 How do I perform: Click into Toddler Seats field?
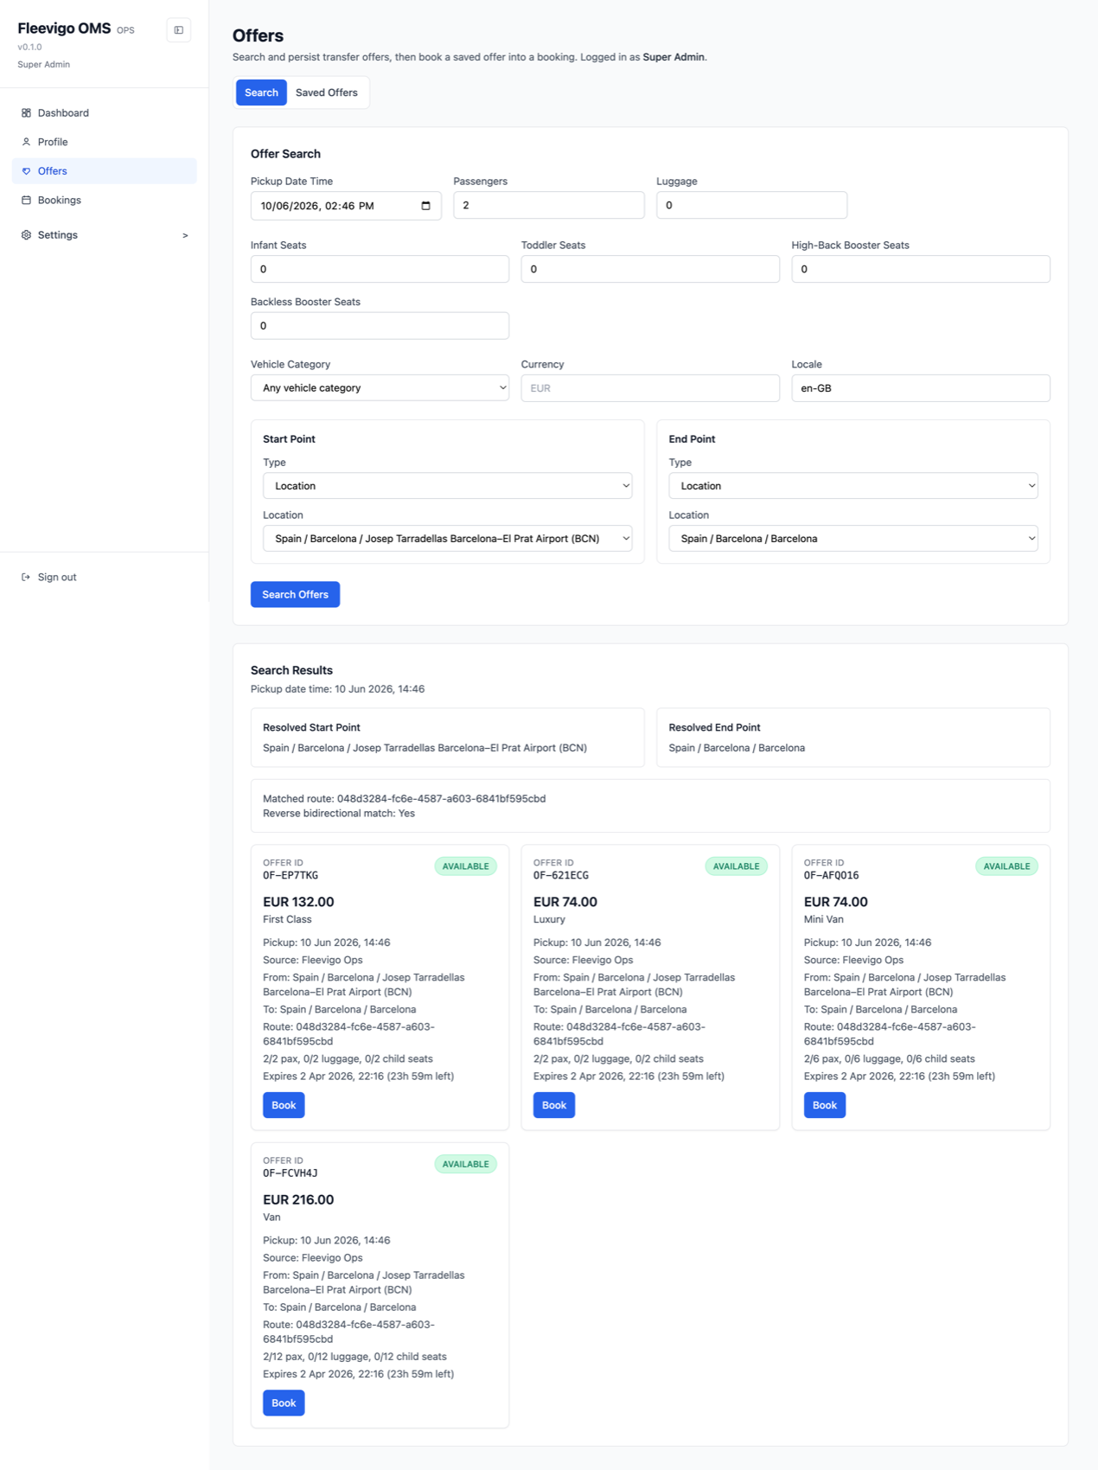tap(650, 269)
